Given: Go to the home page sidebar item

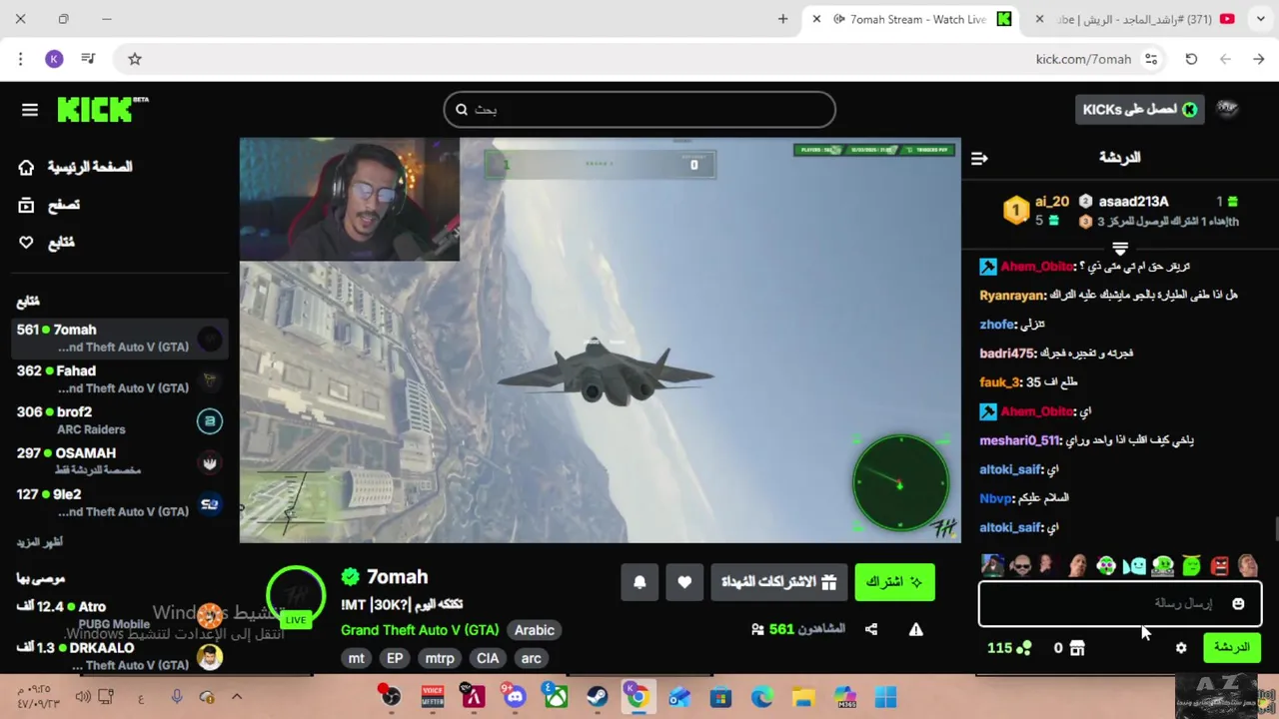Looking at the screenshot, I should (75, 167).
